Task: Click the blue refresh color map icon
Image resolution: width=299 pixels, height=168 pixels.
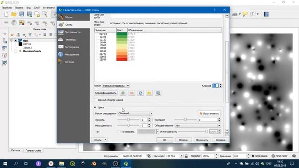Action: click(141, 93)
